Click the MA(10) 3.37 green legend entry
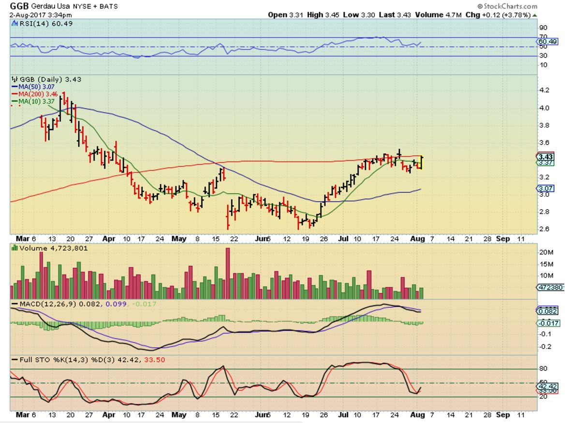Viewport: 573px width, 423px height. 33,101
